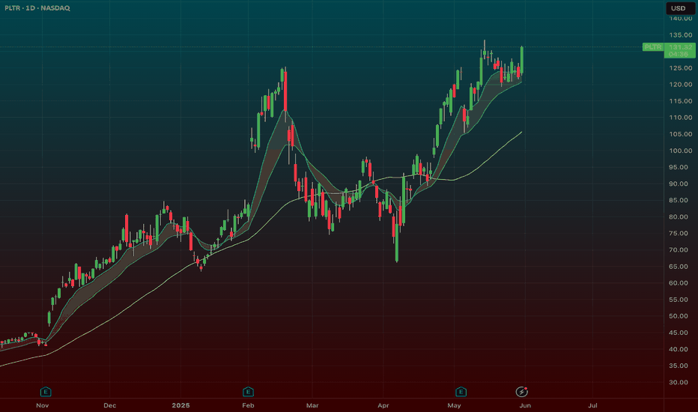Screen dimensions: 698x412
Task: Click the Apr label on time axis
Action: tap(383, 405)
